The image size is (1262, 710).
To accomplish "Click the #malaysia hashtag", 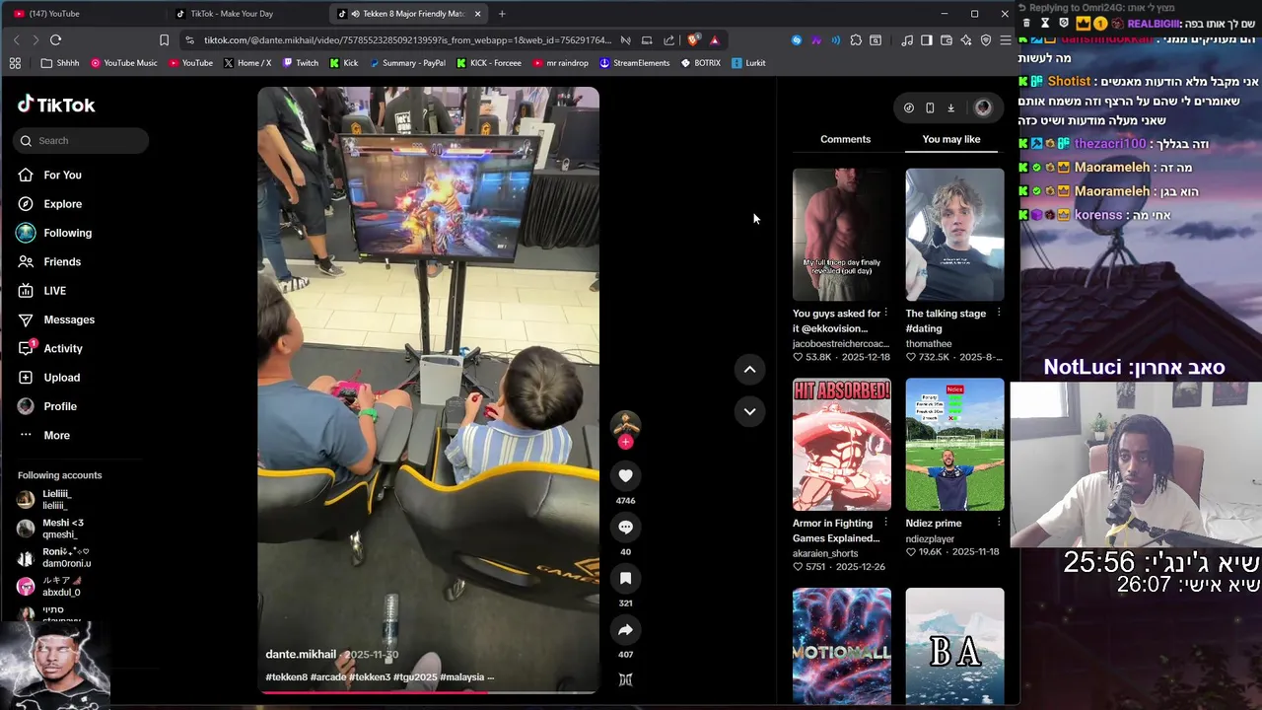I will tap(461, 677).
